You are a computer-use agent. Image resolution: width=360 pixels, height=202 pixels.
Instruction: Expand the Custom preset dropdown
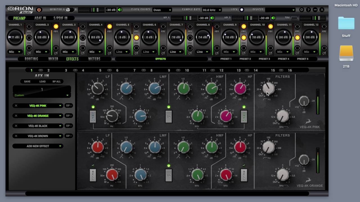tap(42, 95)
